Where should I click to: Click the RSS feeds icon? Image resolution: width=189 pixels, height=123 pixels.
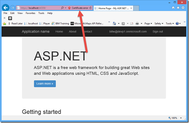tap(124, 23)
